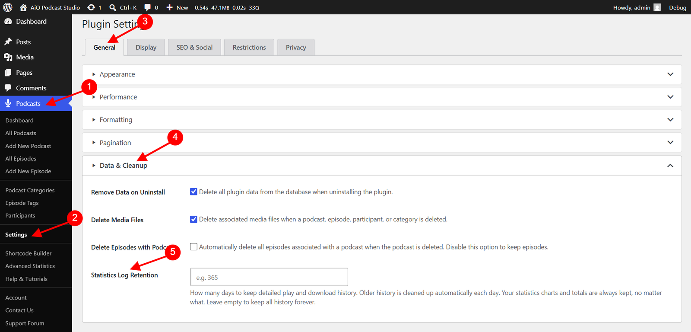Screen dimensions: 691x332
Task: Focus the Statistics Log Retention field
Action: tap(269, 277)
